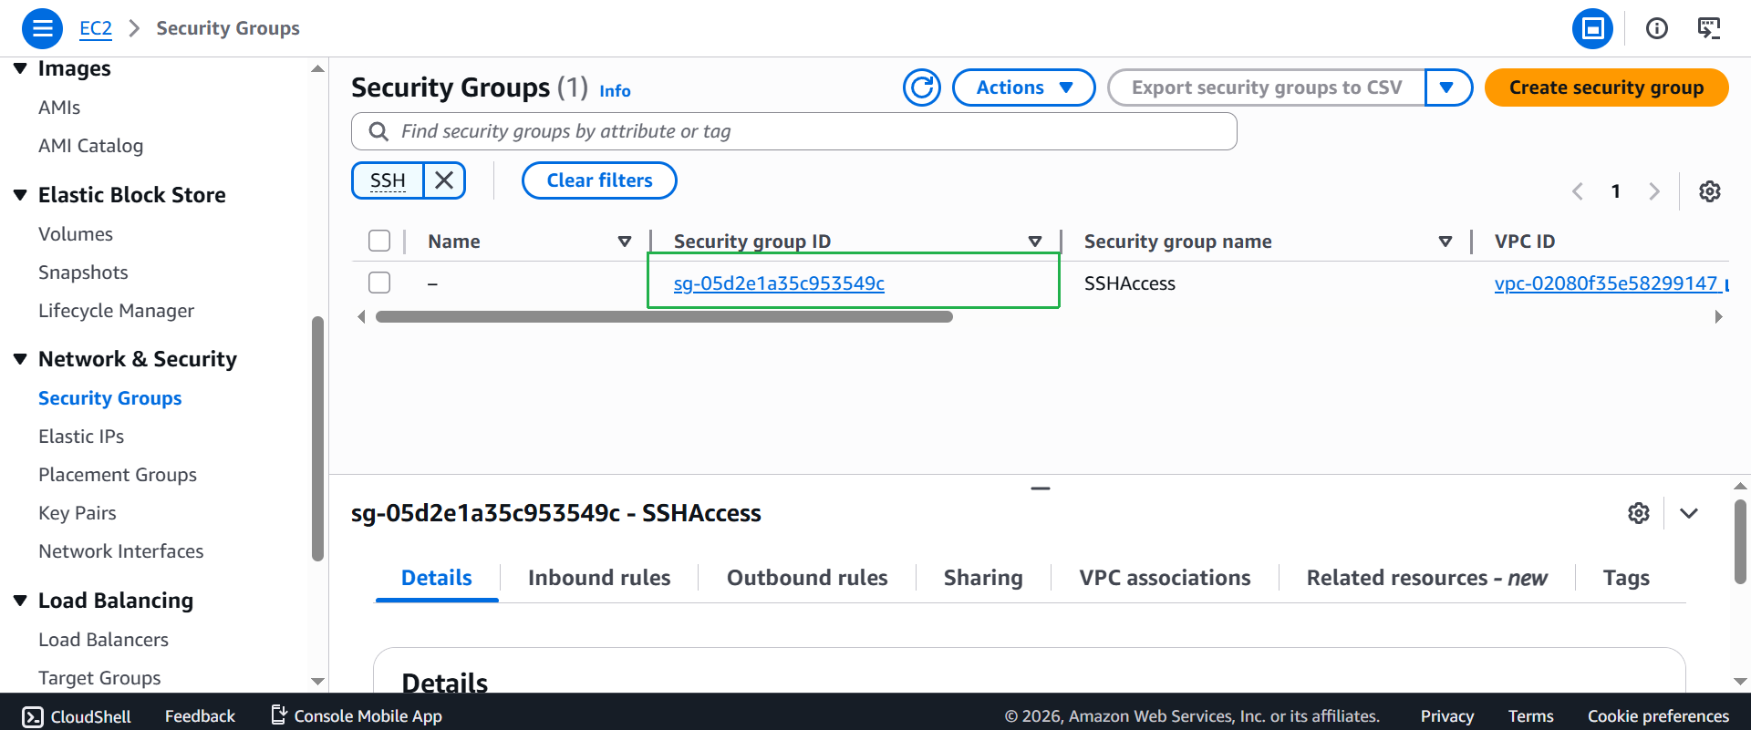Screen dimensions: 1751x730
Task: Remove the SSH filter token
Action: pos(444,180)
